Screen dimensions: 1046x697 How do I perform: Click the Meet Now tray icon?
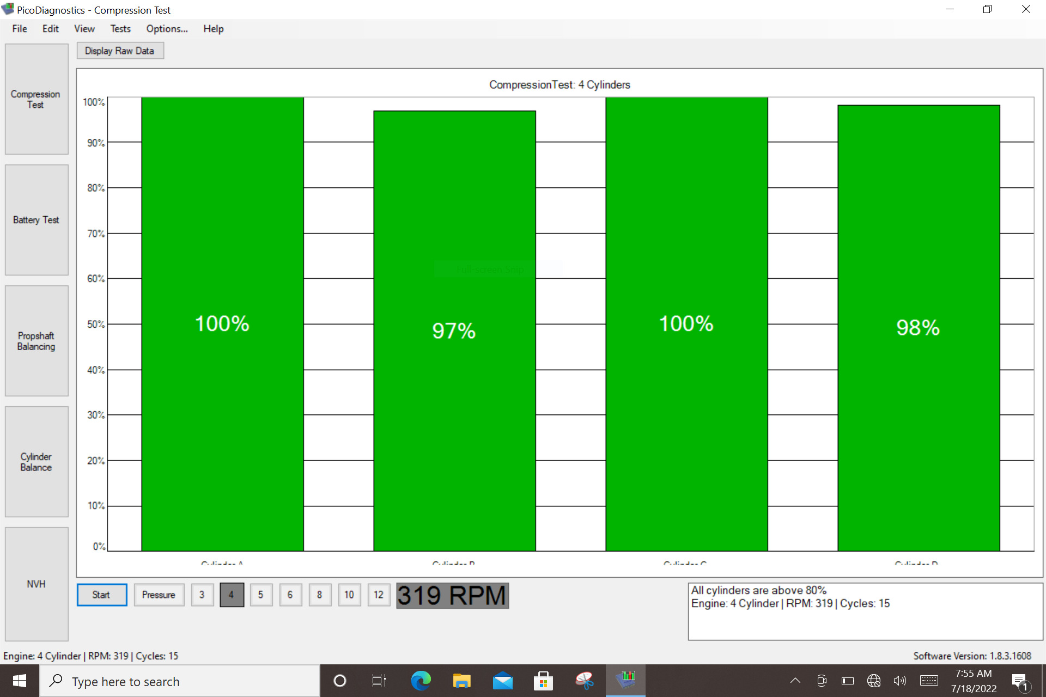click(x=822, y=681)
